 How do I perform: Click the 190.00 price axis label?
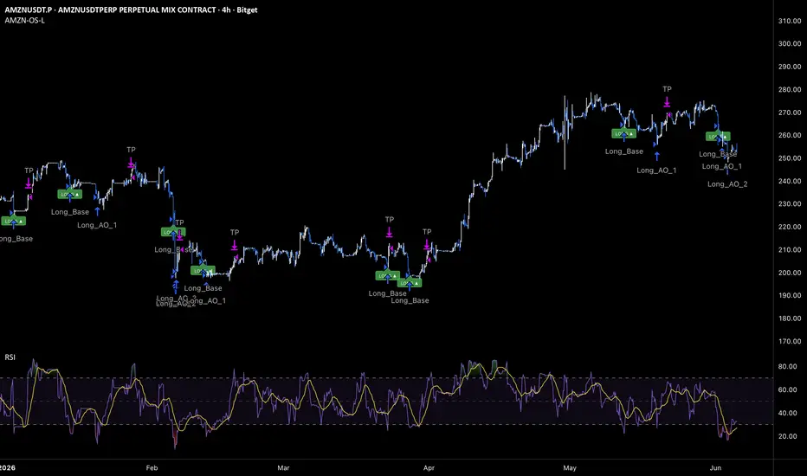790,295
